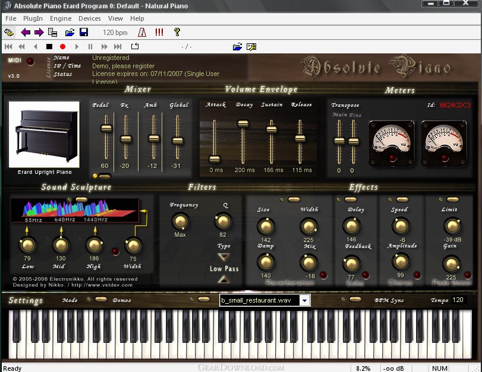482x372 pixels.
Task: Click the play triangle button
Action: click(77, 47)
